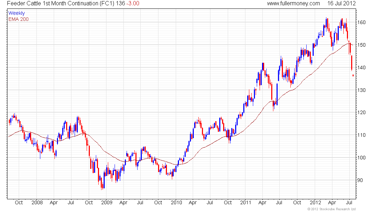Click the 100 price axis label
The height and width of the screenshot is (212, 389).
pyautogui.click(x=362, y=158)
